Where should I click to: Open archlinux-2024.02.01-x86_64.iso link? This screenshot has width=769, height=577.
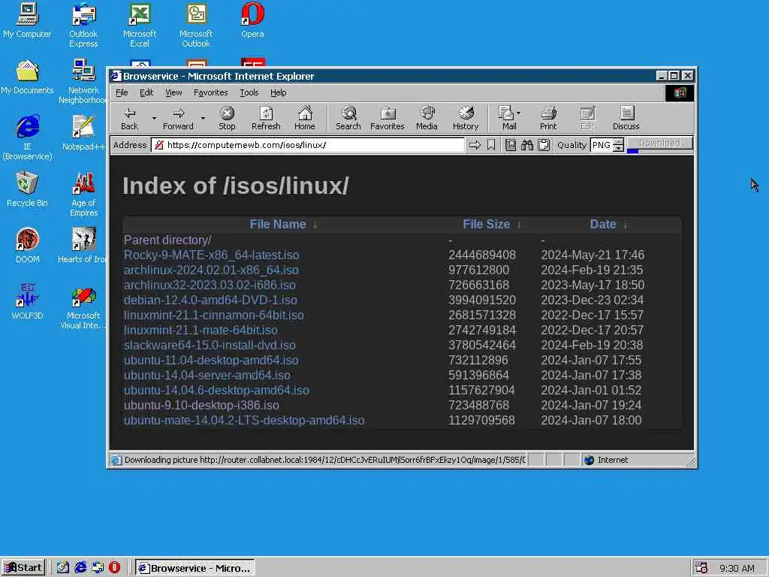211,270
